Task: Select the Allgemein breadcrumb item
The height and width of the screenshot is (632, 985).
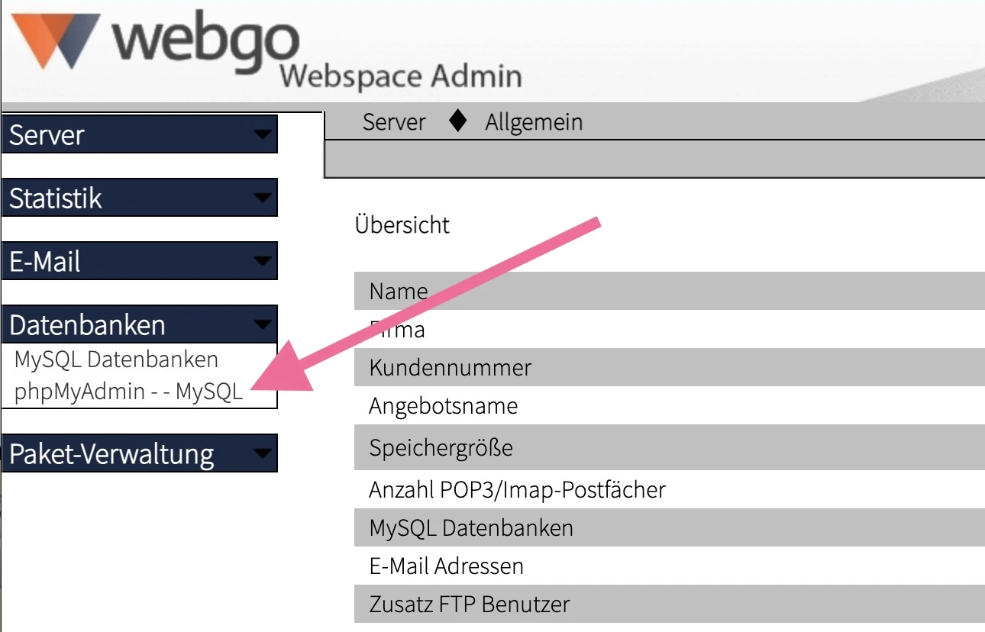Action: tap(534, 121)
